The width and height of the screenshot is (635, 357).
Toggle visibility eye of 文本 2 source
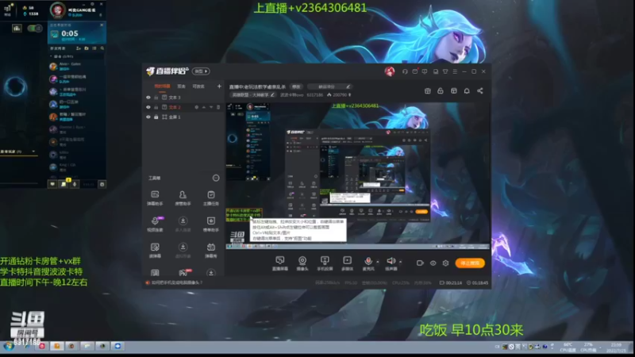pyautogui.click(x=148, y=107)
